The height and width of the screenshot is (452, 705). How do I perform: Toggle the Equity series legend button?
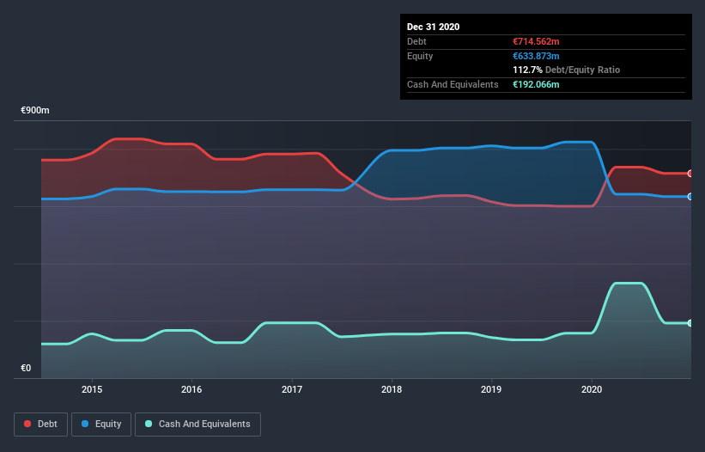tap(101, 425)
